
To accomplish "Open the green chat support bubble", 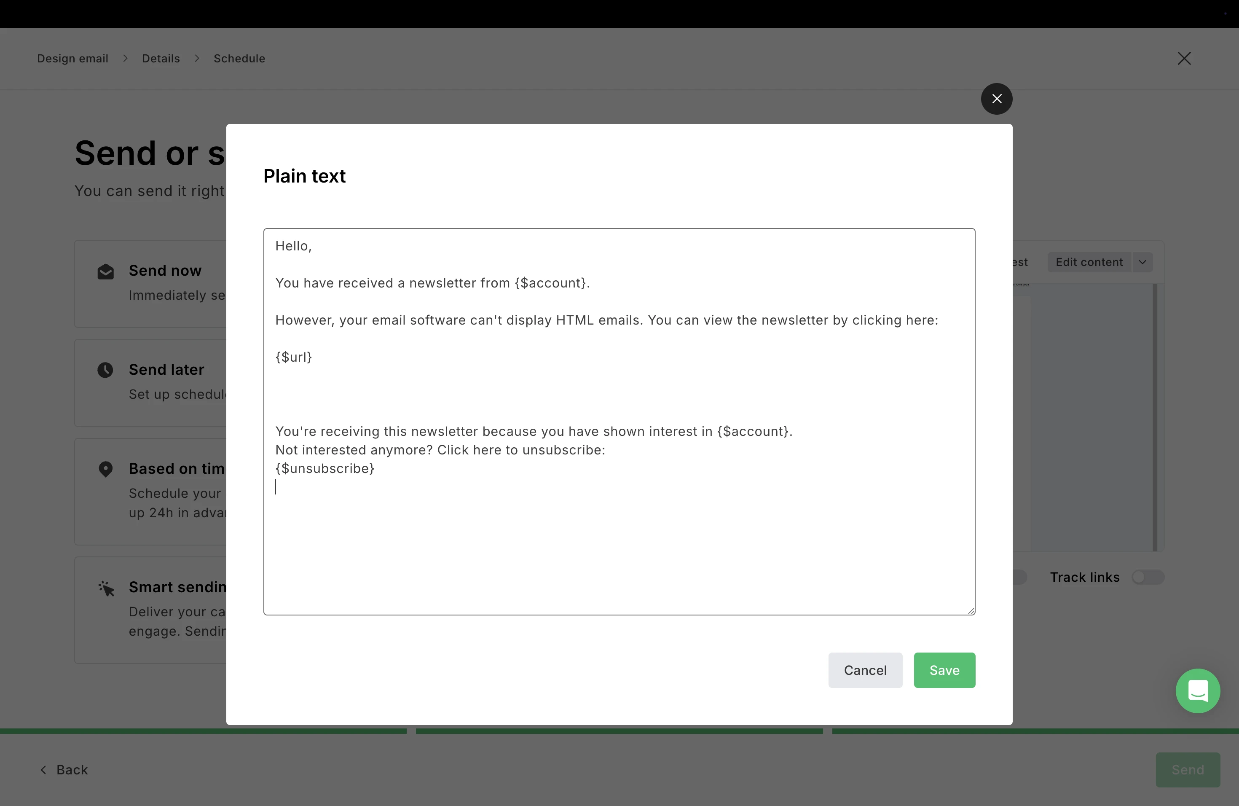I will (x=1197, y=691).
